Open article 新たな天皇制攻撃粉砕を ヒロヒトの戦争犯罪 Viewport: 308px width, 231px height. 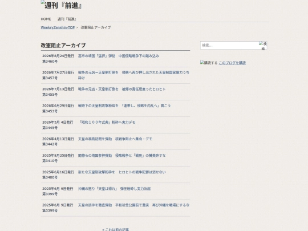coord(122,172)
